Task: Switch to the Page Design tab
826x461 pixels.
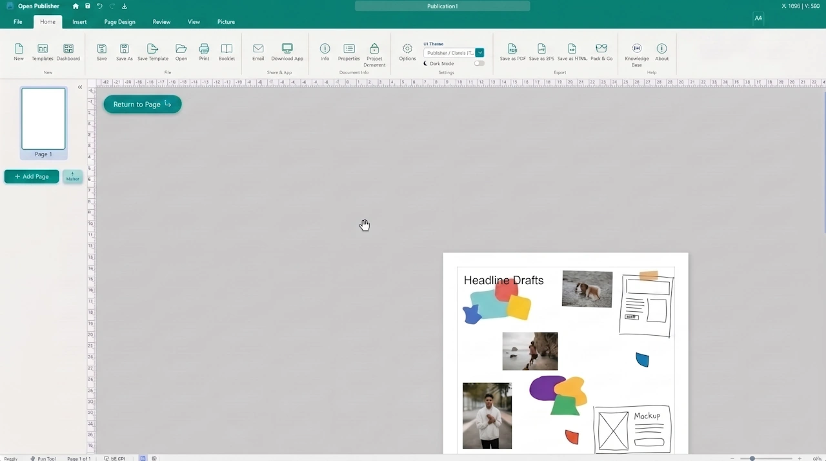Action: point(120,22)
